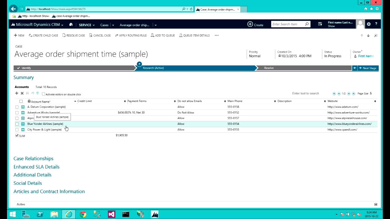Image resolution: width=390 pixels, height=219 pixels.
Task: Open the dropdown arrow next to Cases
Action: (x=113, y=25)
